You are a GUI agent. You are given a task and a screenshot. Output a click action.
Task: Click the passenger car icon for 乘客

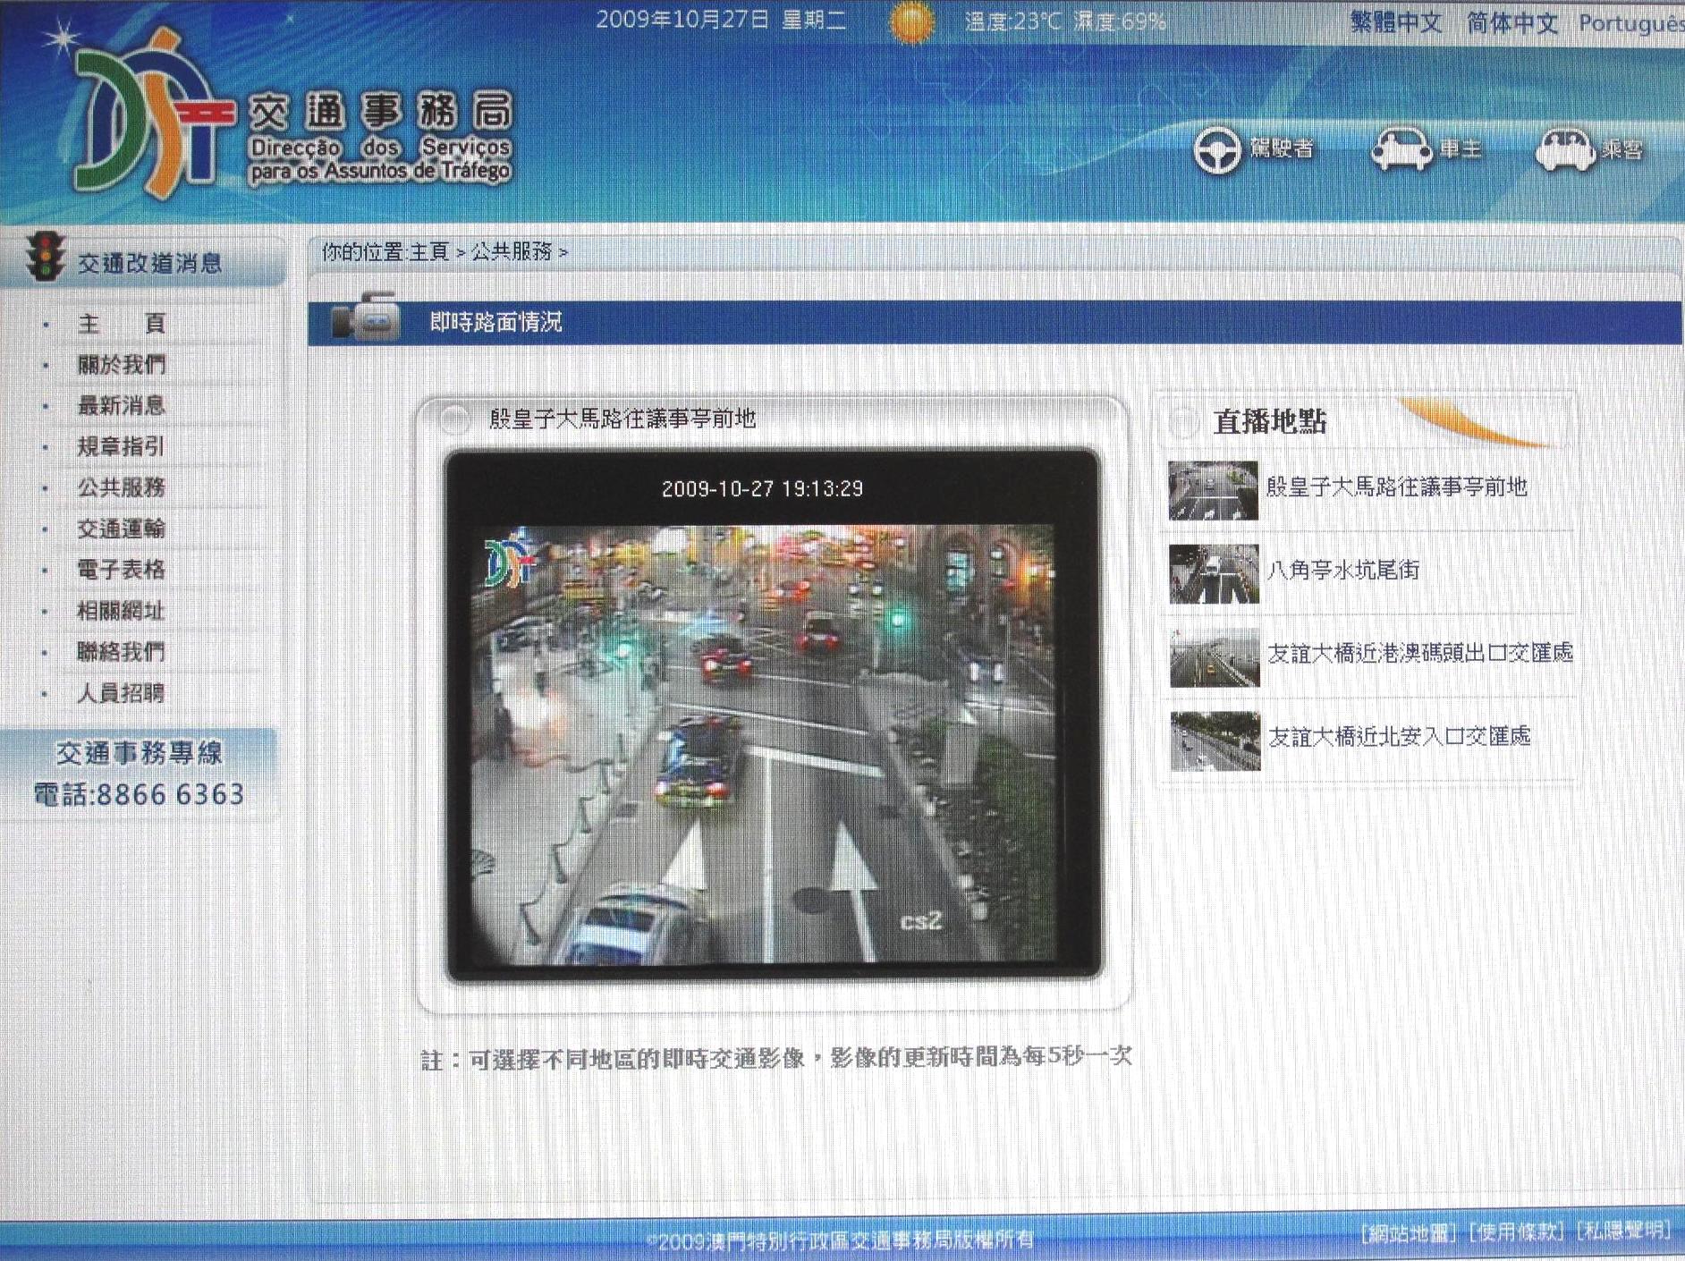(1564, 149)
